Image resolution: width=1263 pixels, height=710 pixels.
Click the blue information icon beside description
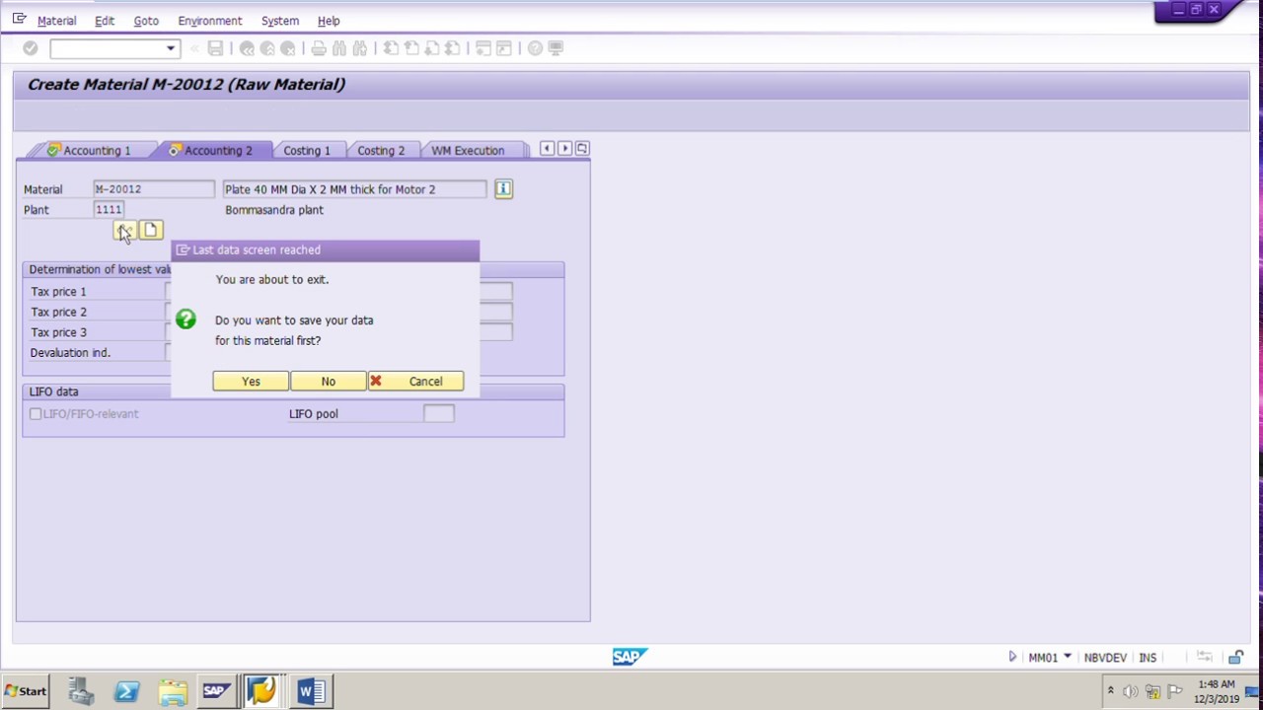coord(503,189)
